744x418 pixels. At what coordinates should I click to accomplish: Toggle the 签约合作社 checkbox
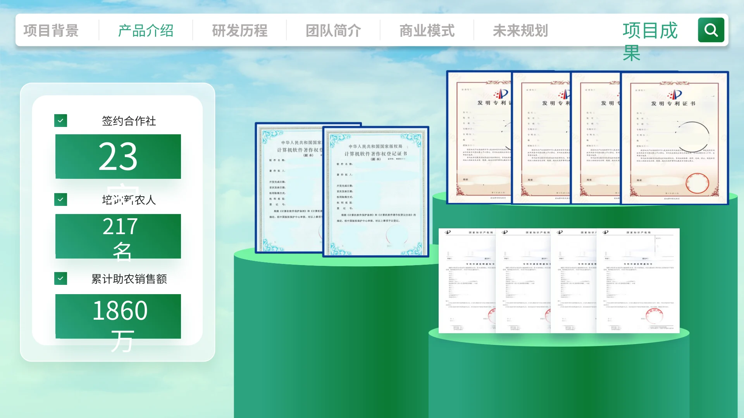[60, 120]
